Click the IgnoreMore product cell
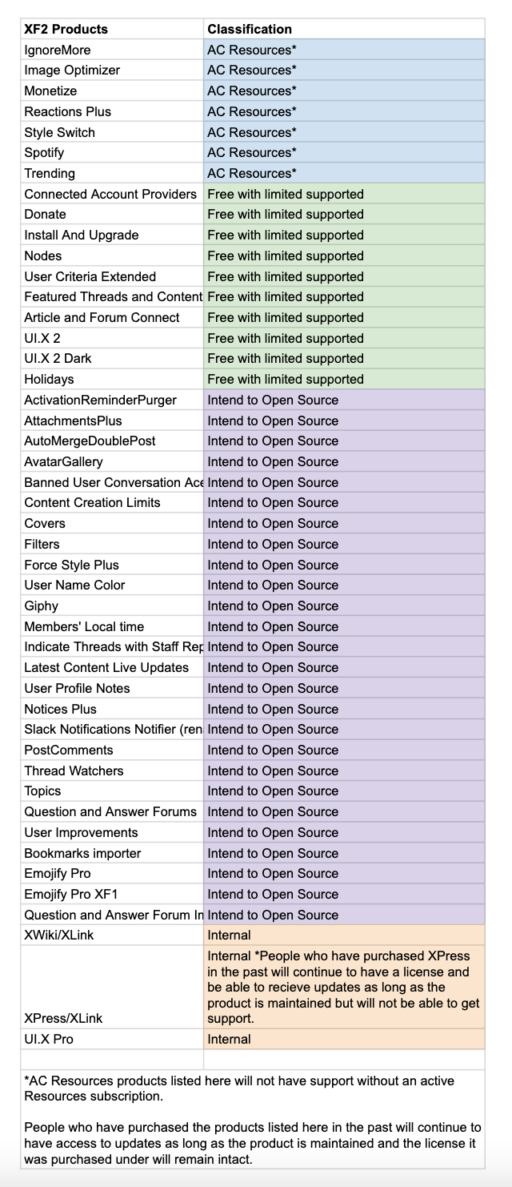This screenshot has width=512, height=1187. pos(58,50)
